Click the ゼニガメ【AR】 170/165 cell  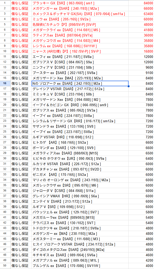coord(80,175)
